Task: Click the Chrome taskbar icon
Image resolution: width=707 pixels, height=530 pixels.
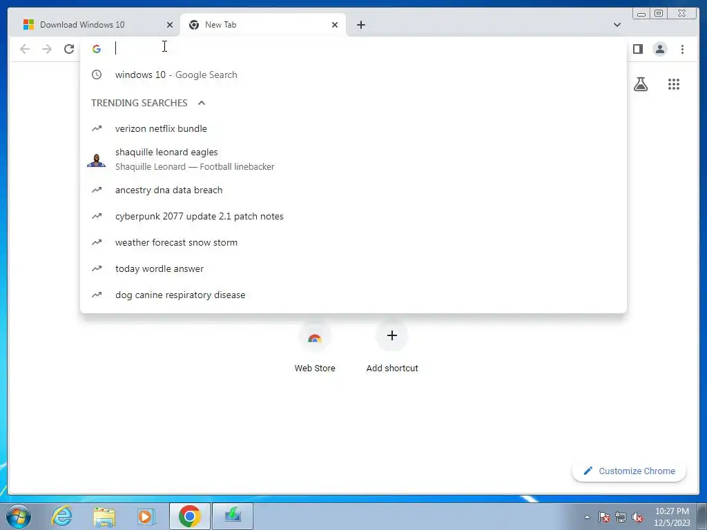Action: point(189,516)
